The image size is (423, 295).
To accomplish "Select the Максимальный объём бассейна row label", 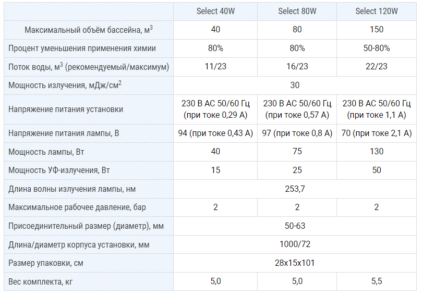I will pos(89,30).
